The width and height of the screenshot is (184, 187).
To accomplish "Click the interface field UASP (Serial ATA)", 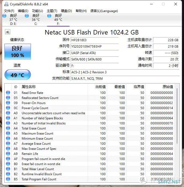I will pos(94,53).
